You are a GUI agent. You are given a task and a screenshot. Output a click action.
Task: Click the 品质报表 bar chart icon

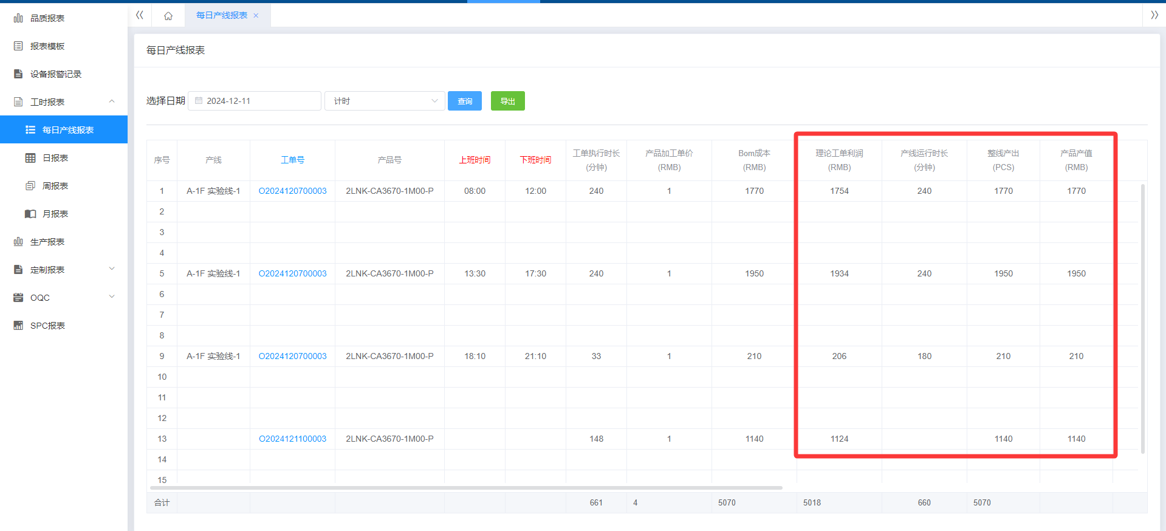point(18,18)
